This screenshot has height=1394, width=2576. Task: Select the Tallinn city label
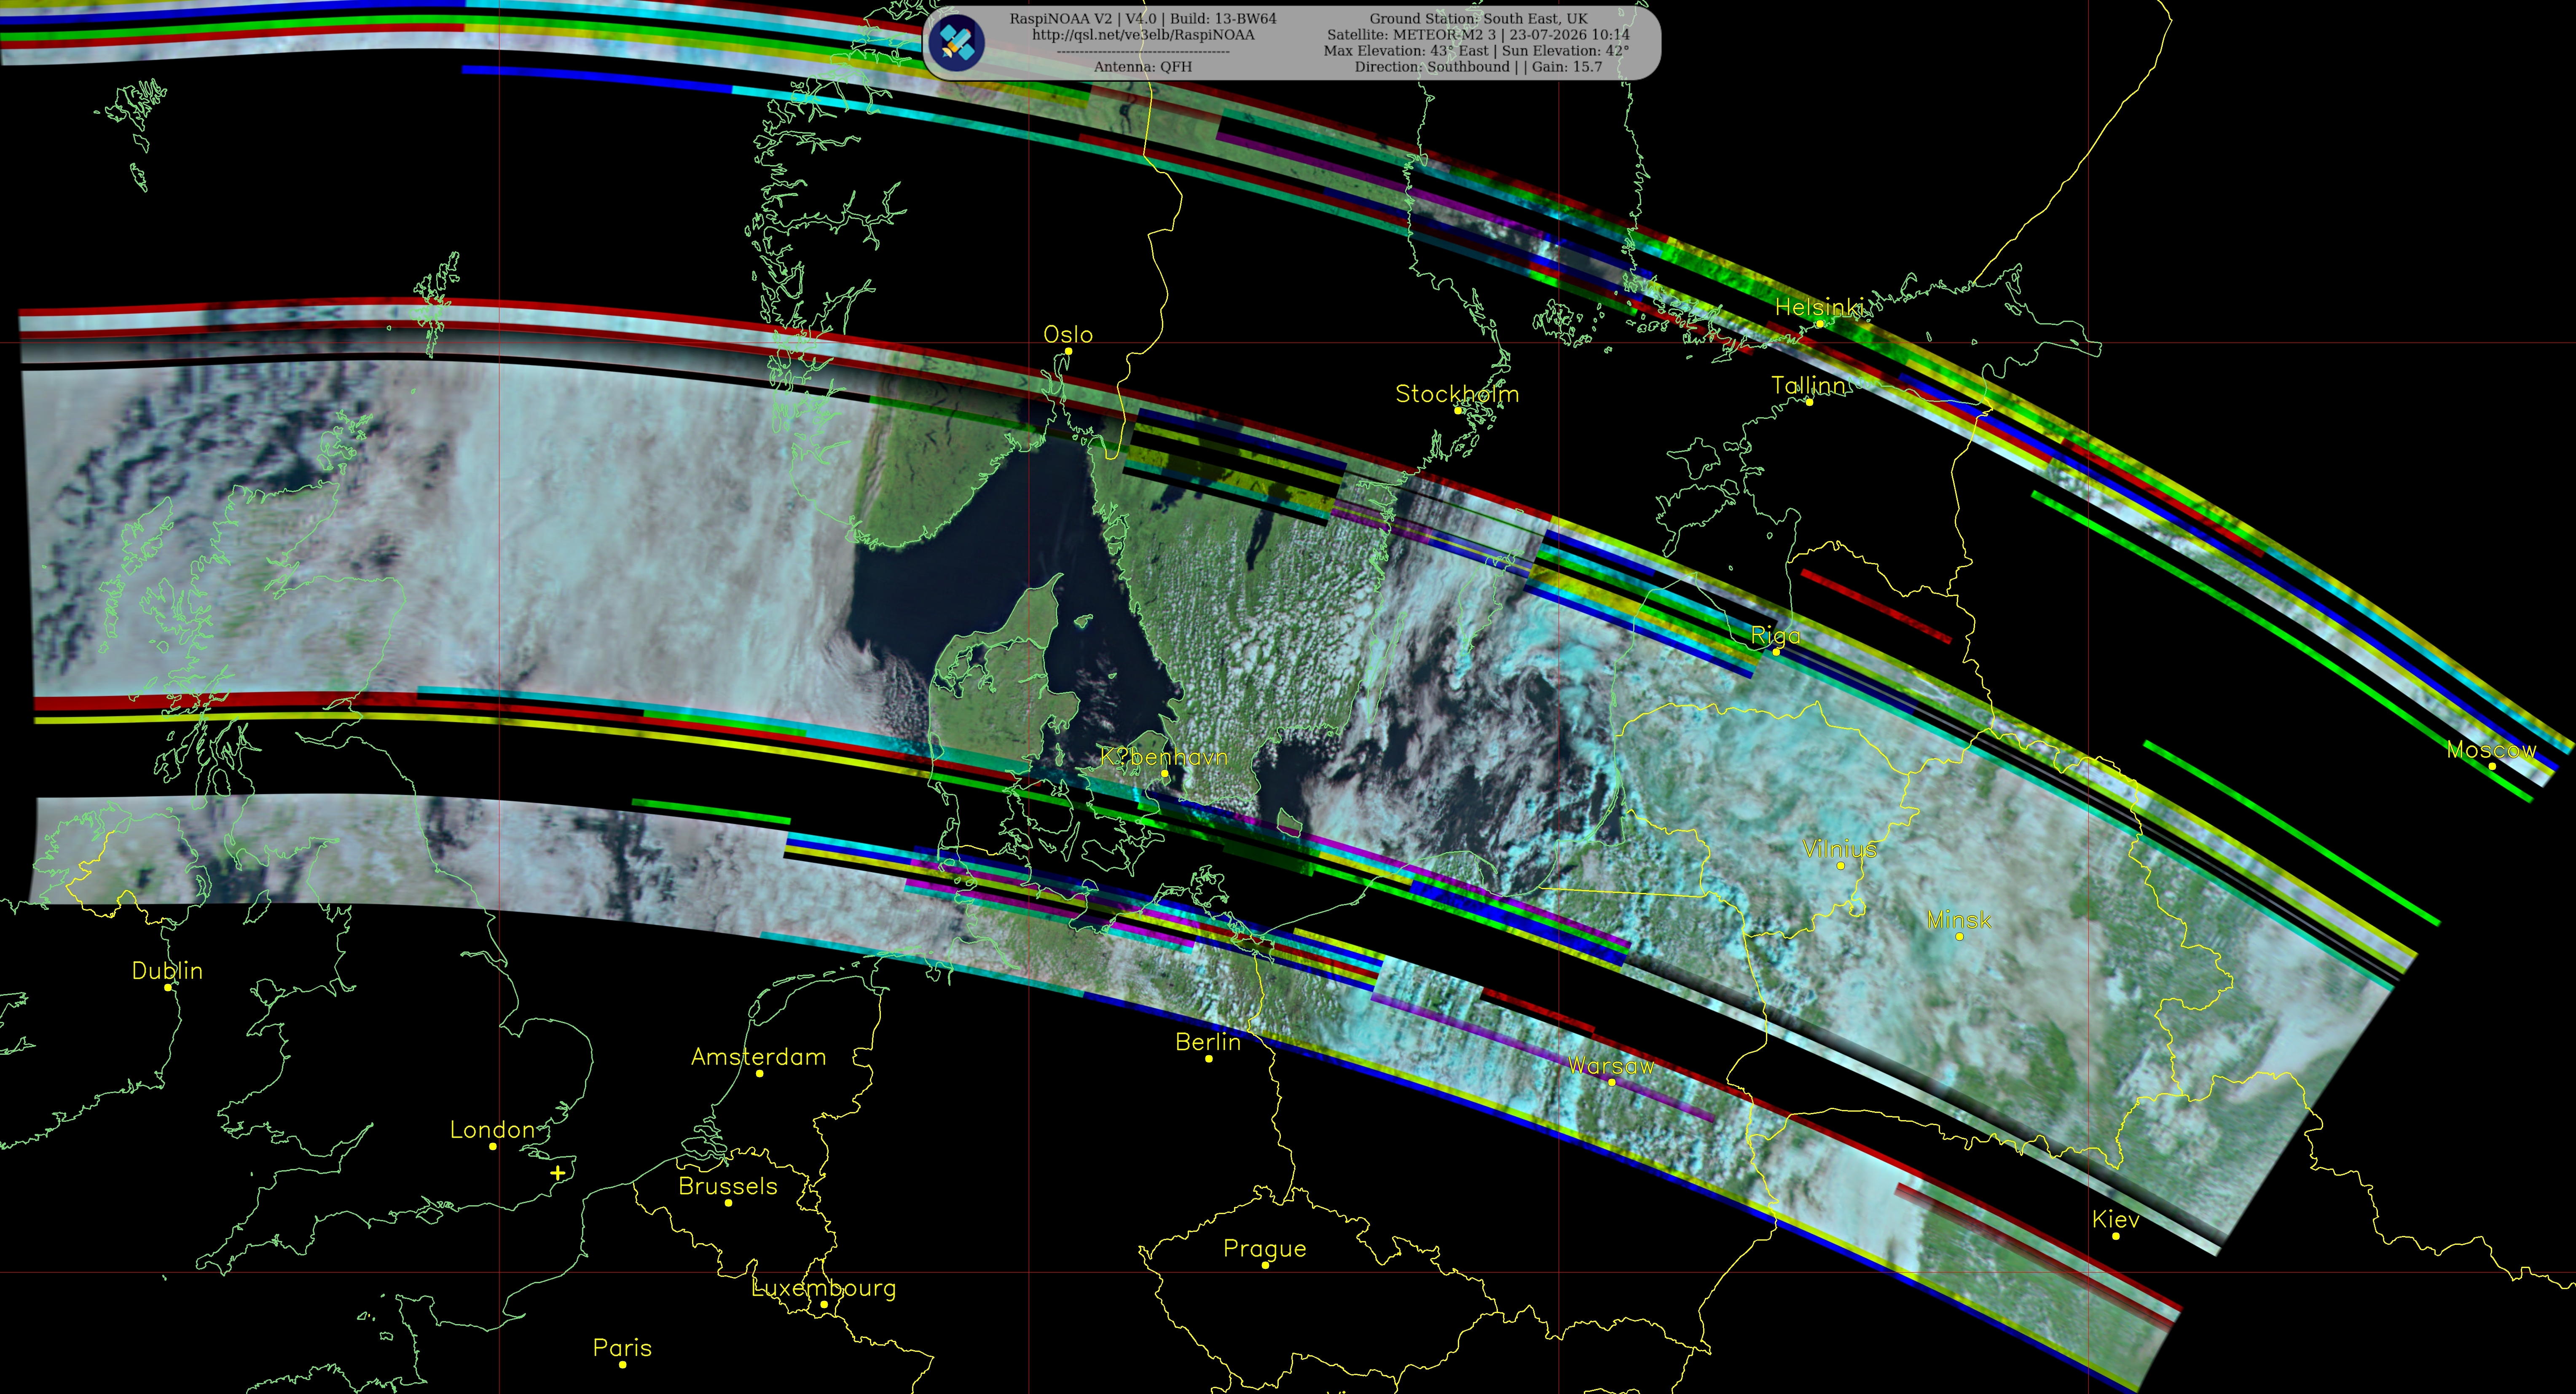1808,385
